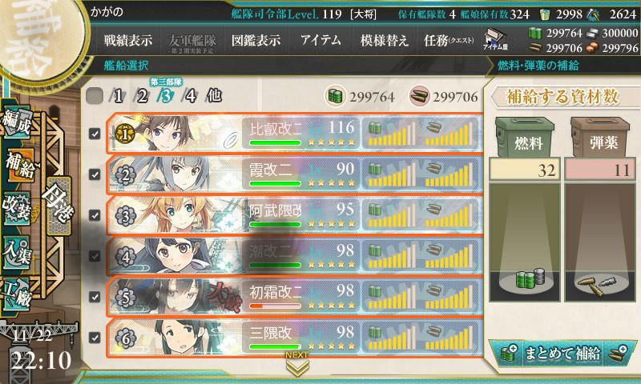Toggle select-all fleet ships checkbox
This screenshot has width=641, height=384.
pyautogui.click(x=95, y=96)
